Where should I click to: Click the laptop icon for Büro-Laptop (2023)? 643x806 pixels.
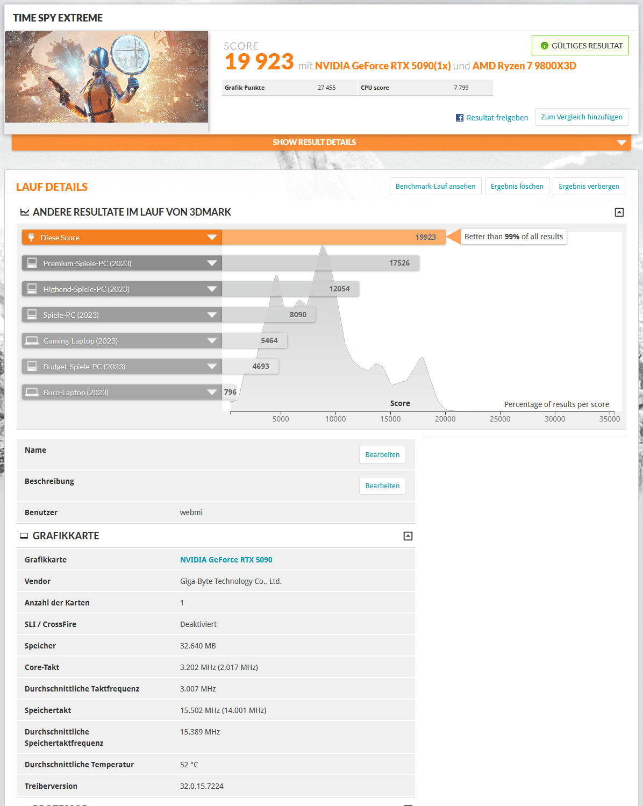coord(32,392)
